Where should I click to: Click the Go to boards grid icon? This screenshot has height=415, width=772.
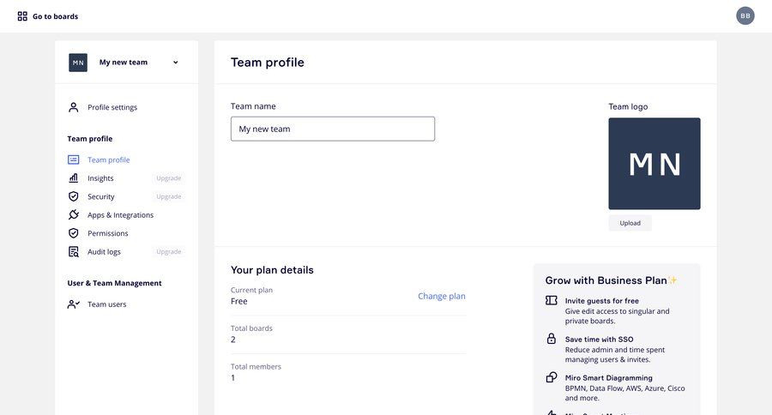coord(22,16)
